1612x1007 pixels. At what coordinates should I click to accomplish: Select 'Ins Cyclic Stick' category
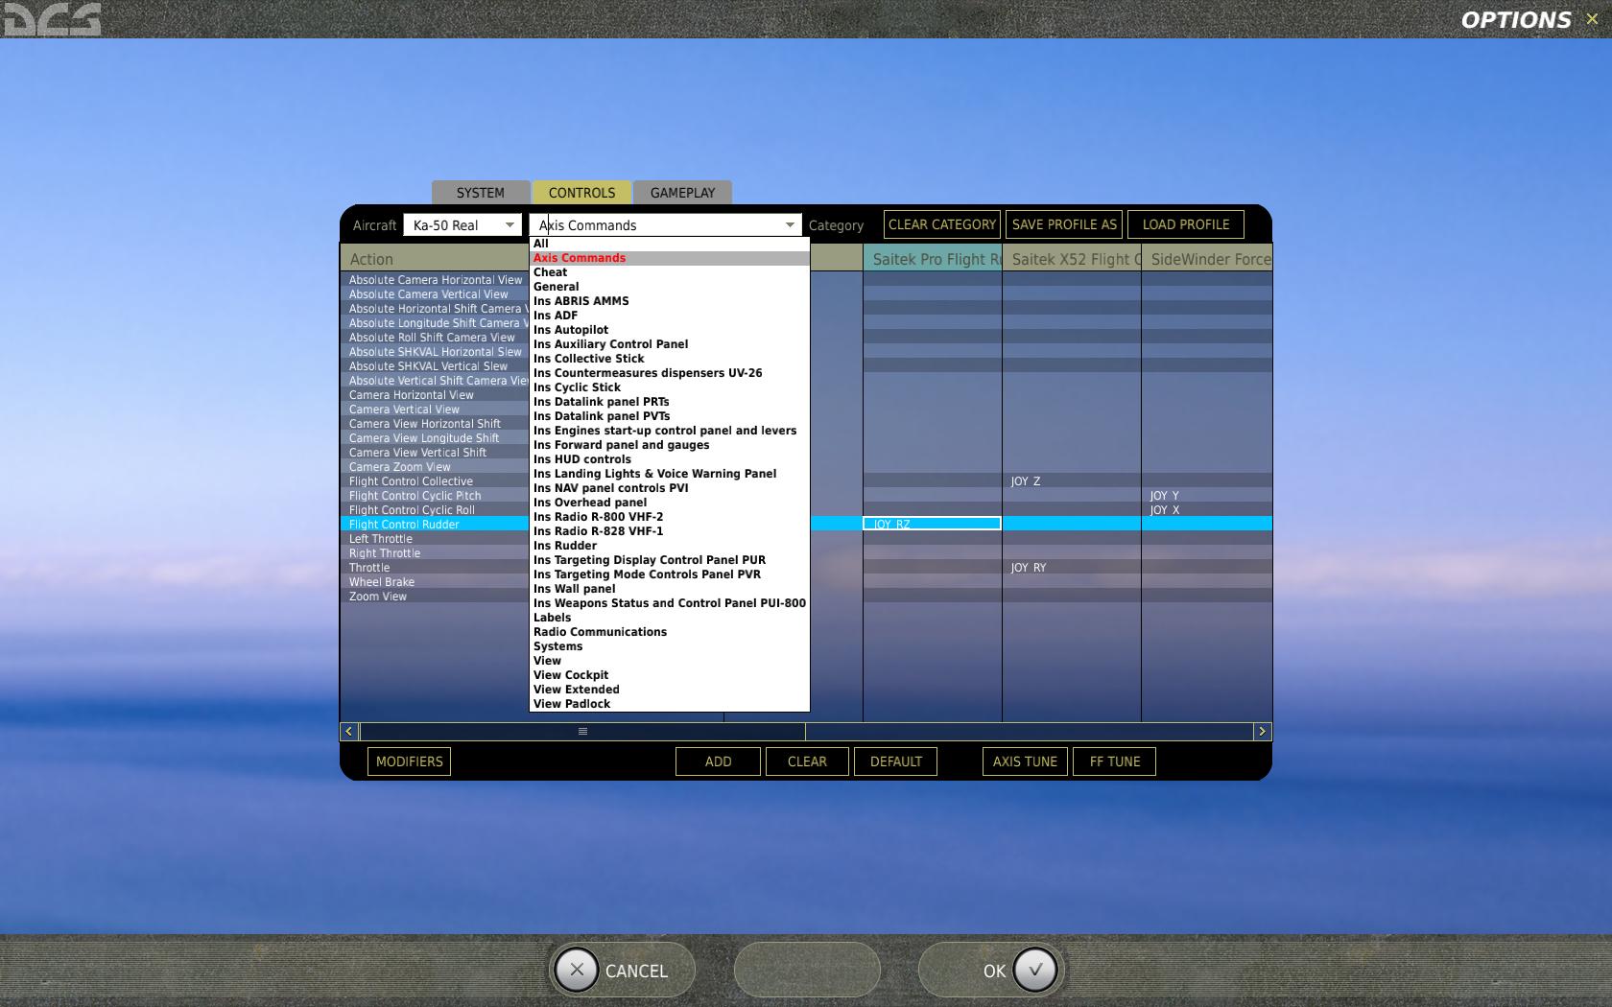coord(670,387)
